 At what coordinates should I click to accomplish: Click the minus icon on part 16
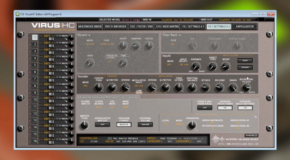57,139
